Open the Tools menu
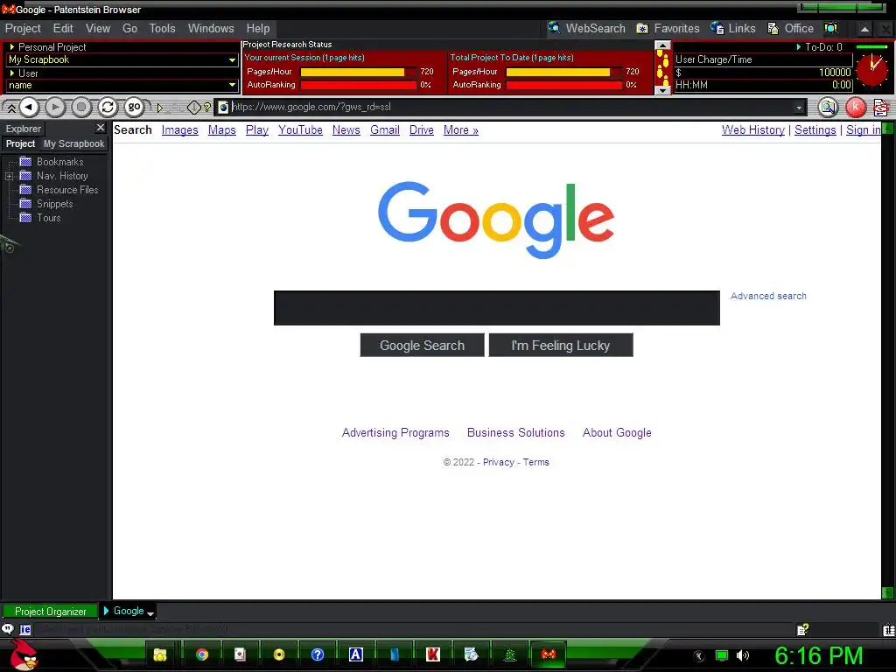896x672 pixels. pos(162,28)
